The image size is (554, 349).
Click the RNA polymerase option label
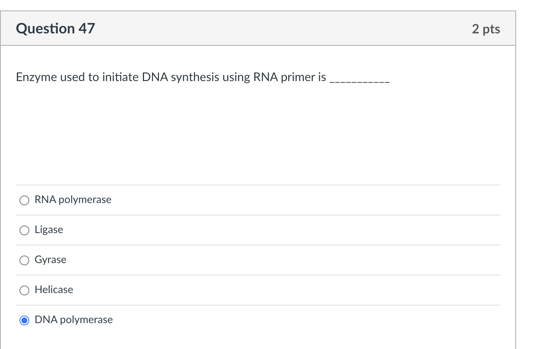(73, 200)
